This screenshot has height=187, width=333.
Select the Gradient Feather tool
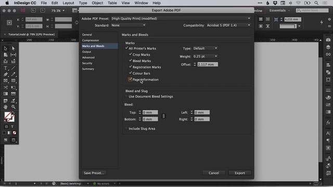coord(14,94)
